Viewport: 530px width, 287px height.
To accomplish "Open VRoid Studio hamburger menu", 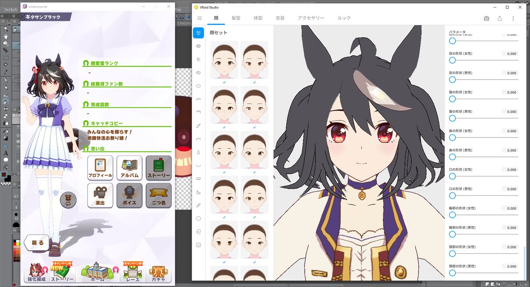I will pyautogui.click(x=200, y=18).
